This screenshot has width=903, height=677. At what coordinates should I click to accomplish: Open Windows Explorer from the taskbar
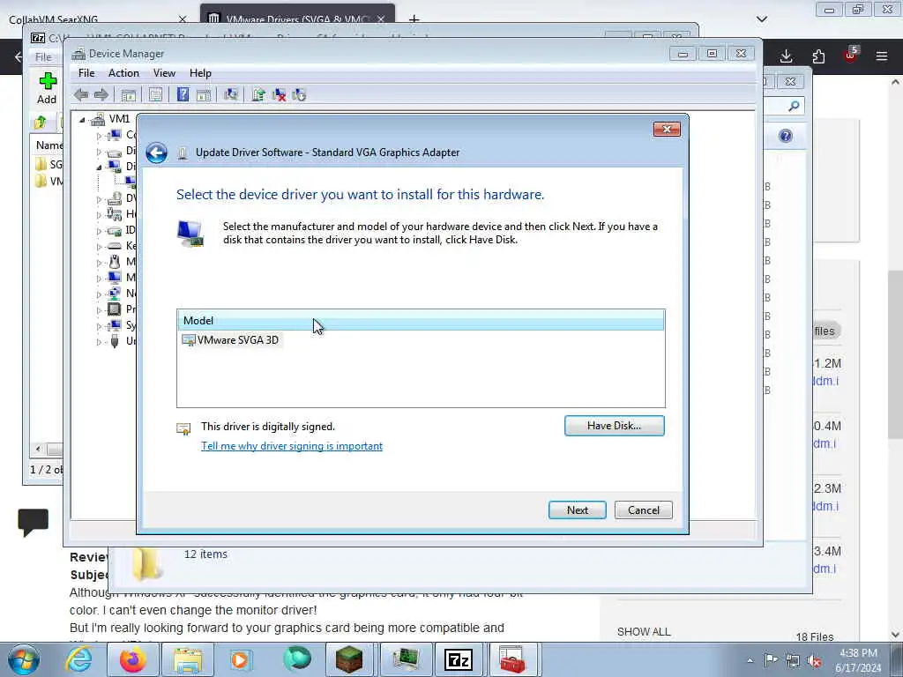[x=187, y=659]
